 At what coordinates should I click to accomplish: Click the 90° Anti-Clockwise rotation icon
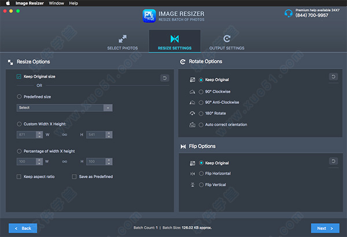(193, 103)
